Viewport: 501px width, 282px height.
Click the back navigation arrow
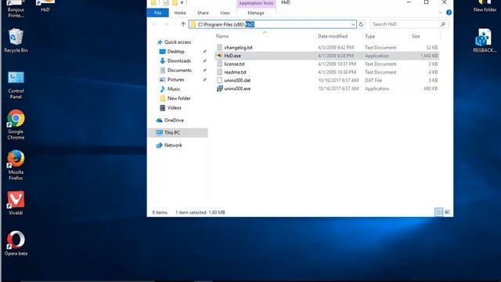pos(155,24)
